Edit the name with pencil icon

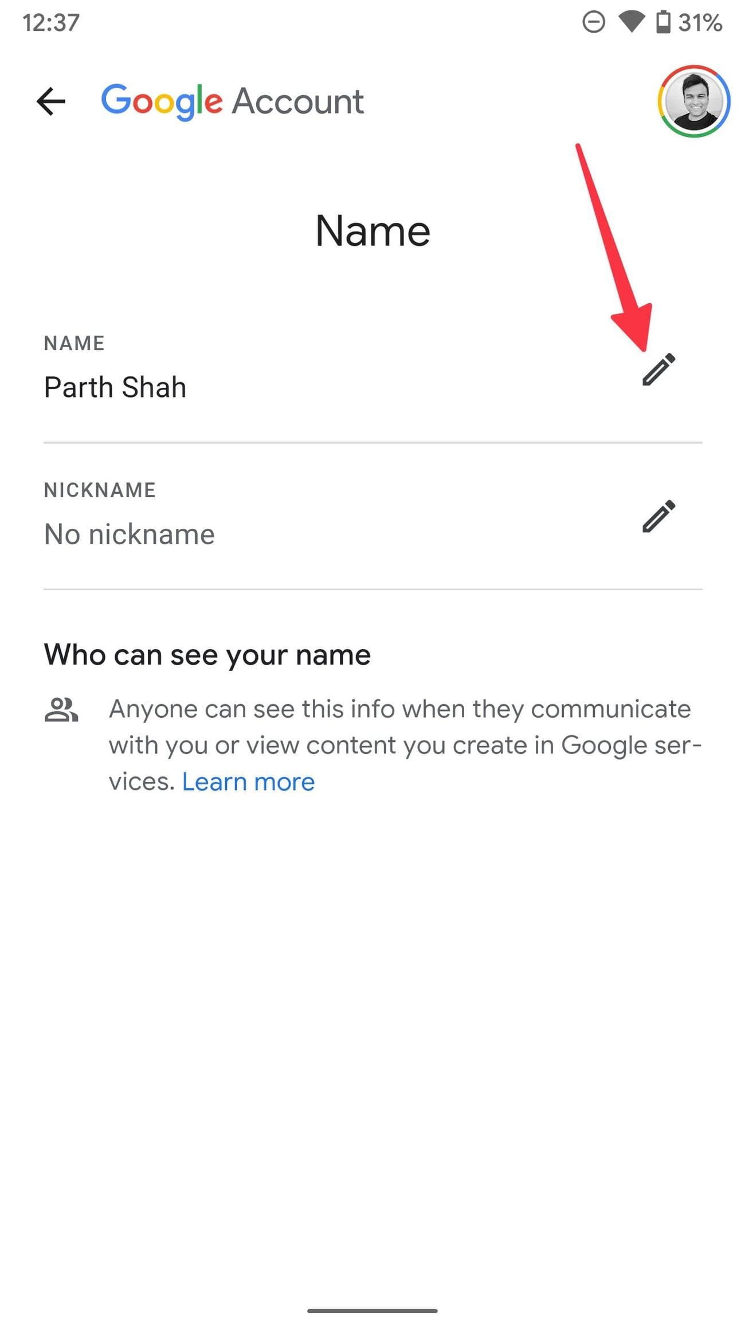pyautogui.click(x=658, y=370)
